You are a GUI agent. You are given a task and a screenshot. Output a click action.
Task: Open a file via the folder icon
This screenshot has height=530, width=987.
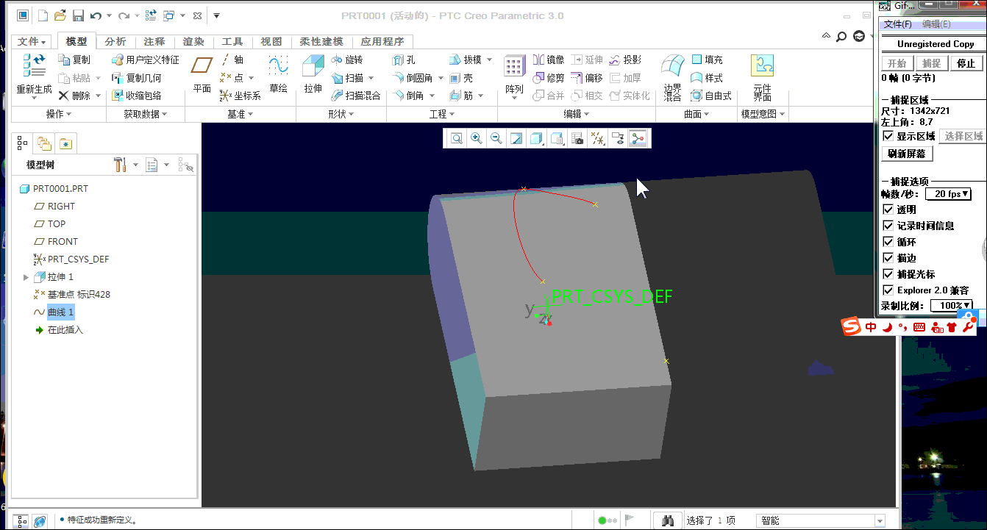(60, 15)
